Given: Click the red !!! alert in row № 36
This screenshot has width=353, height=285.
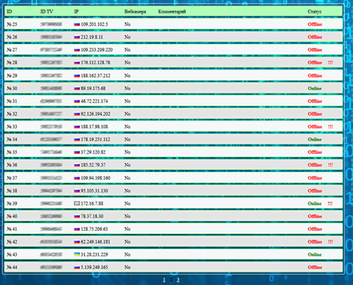Looking at the screenshot, I should [330, 165].
